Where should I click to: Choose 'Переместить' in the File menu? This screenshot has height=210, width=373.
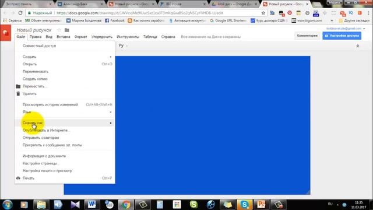(x=65, y=86)
